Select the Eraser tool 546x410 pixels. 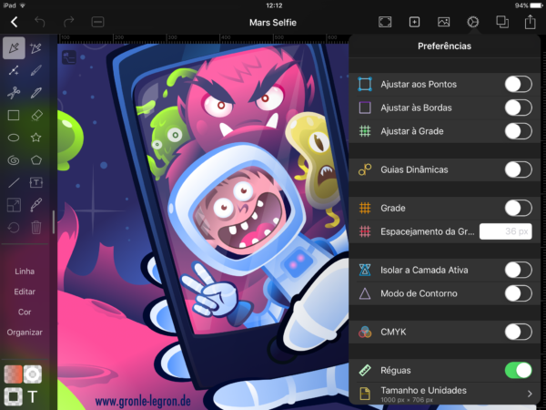coord(36,116)
